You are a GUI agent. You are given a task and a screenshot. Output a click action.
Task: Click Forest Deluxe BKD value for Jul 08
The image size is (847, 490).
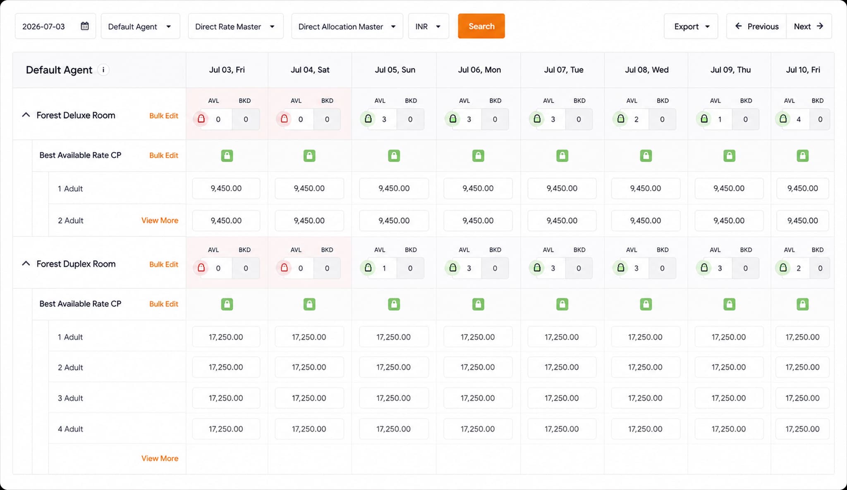662,119
